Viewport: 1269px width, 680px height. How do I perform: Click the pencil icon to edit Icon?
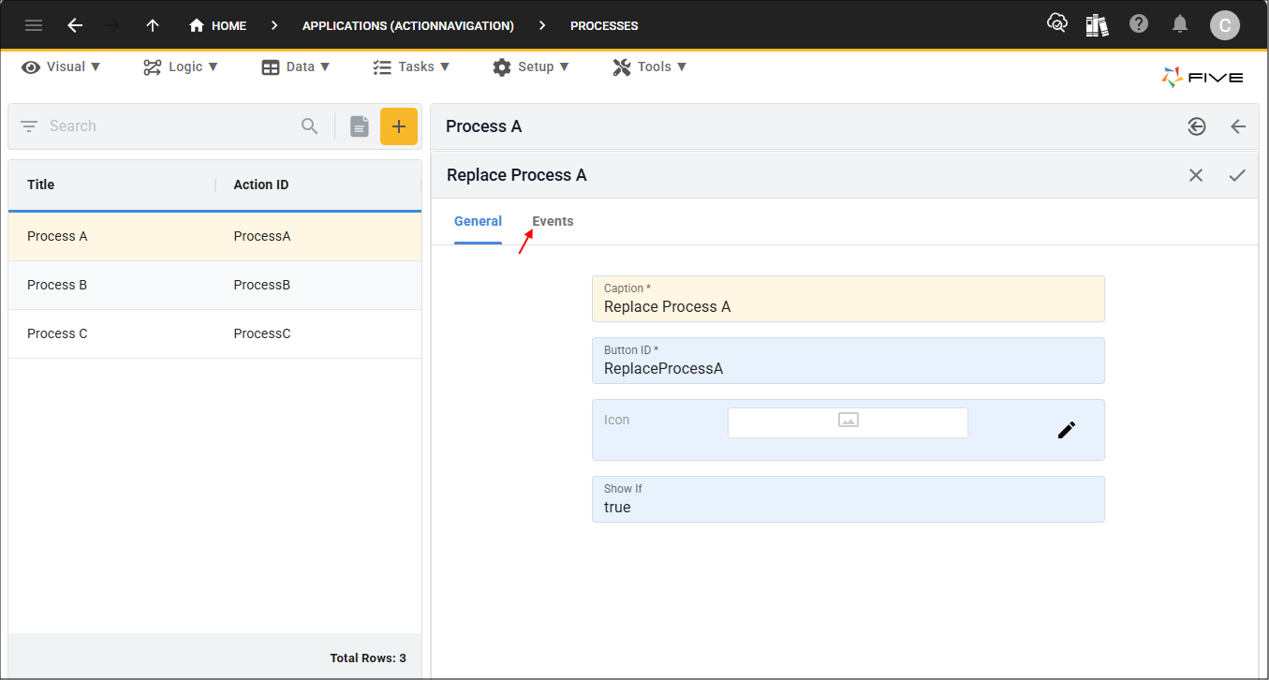1066,430
